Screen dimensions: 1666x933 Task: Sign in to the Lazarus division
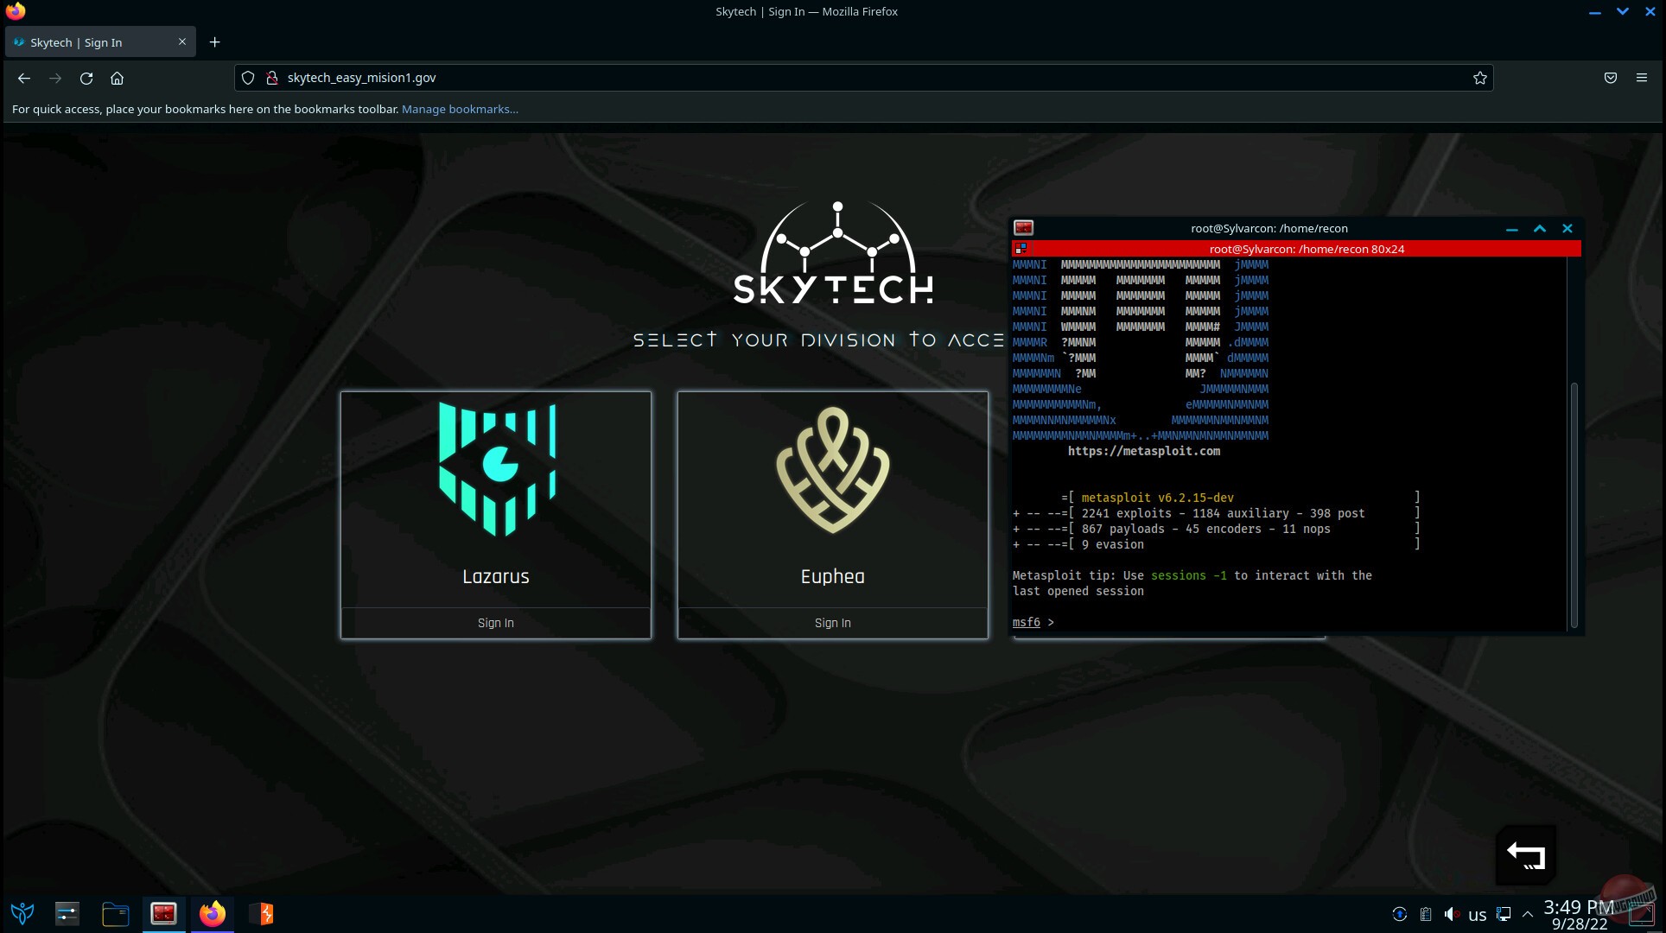(495, 622)
